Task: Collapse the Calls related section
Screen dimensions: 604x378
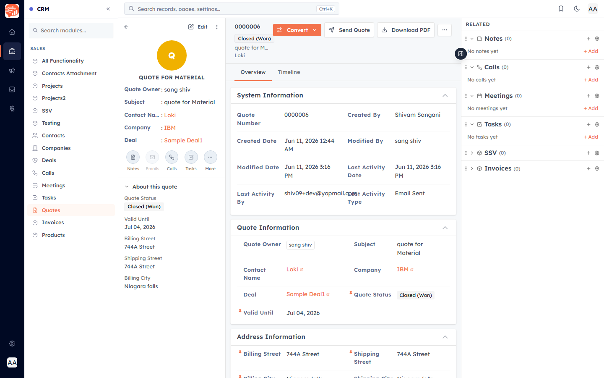Action: pos(472,67)
